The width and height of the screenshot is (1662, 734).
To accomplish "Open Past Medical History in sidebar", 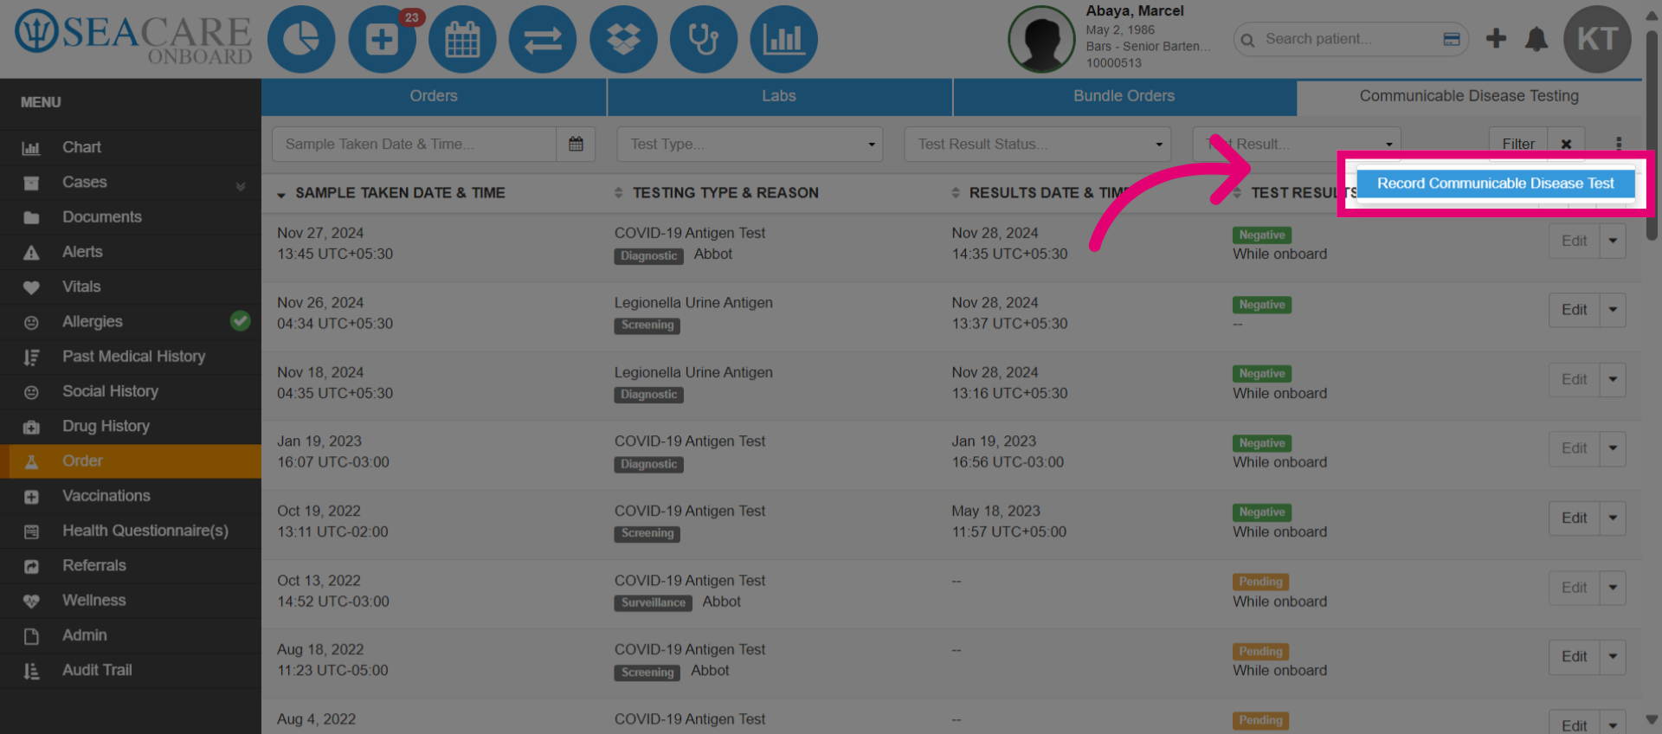I will coord(131,357).
